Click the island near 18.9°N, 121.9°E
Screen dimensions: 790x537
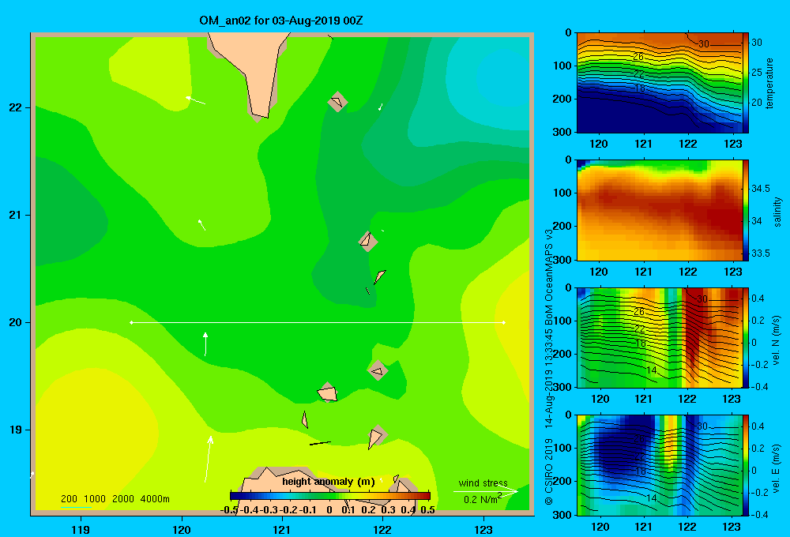(x=376, y=436)
